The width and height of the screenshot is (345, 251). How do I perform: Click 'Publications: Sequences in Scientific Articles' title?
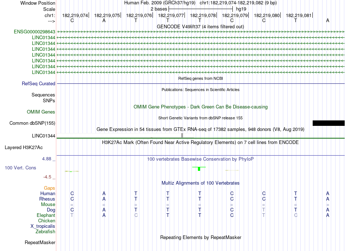(200, 90)
